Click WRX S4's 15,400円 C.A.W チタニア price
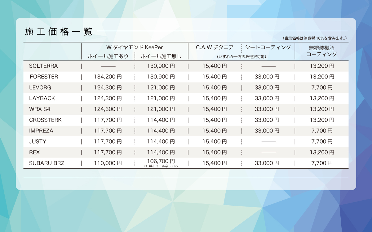 point(215,109)
